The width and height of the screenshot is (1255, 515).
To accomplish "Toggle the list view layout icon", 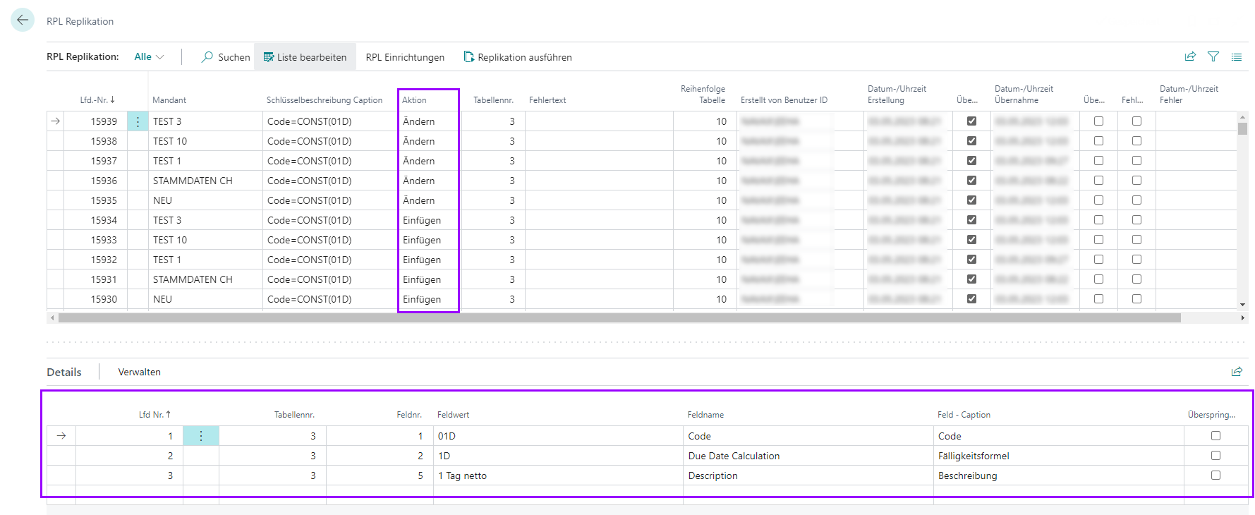I will pyautogui.click(x=1237, y=56).
